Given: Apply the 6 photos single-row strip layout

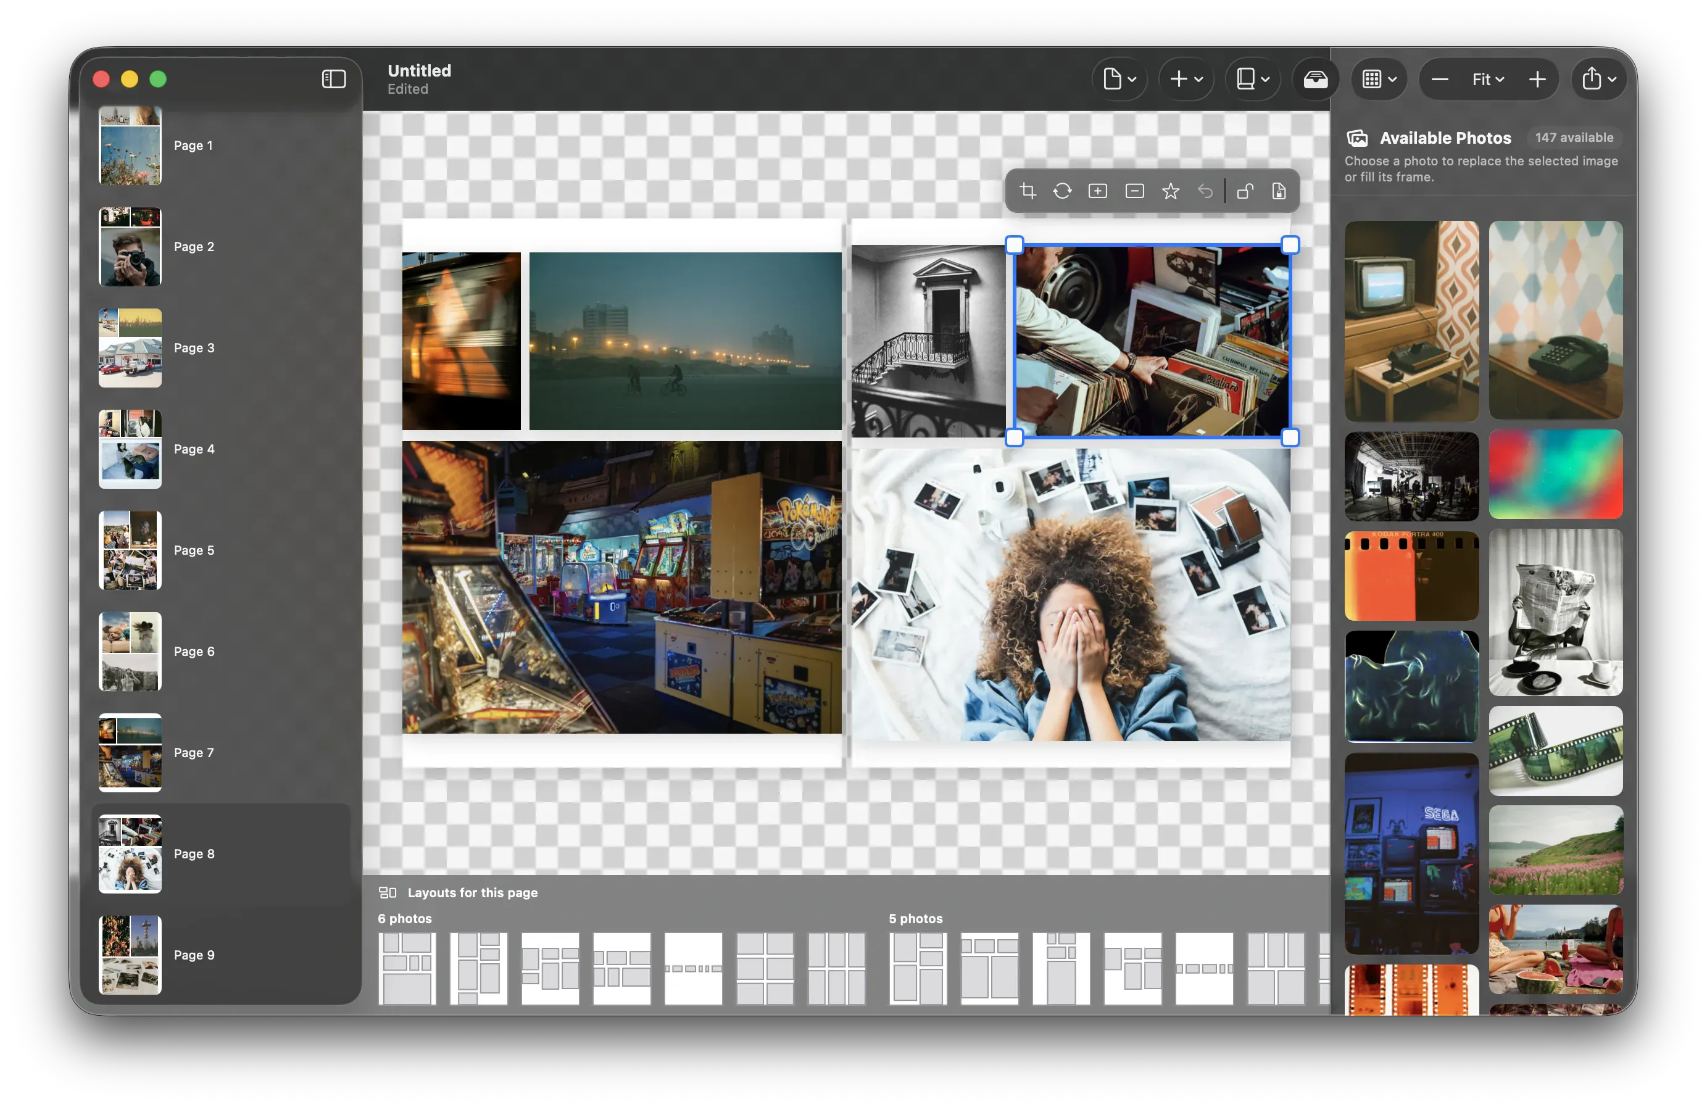Looking at the screenshot, I should (694, 968).
